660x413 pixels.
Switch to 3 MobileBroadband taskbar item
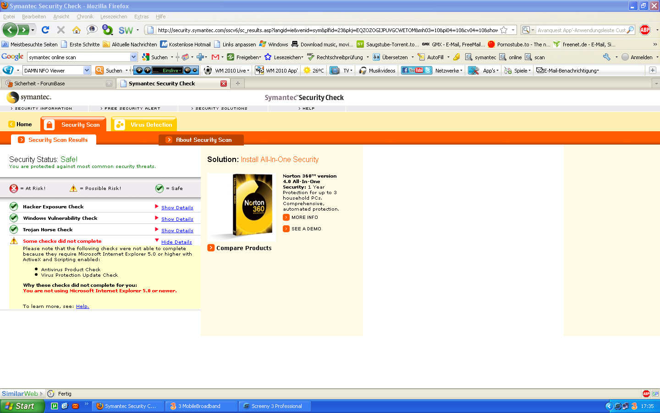point(201,406)
